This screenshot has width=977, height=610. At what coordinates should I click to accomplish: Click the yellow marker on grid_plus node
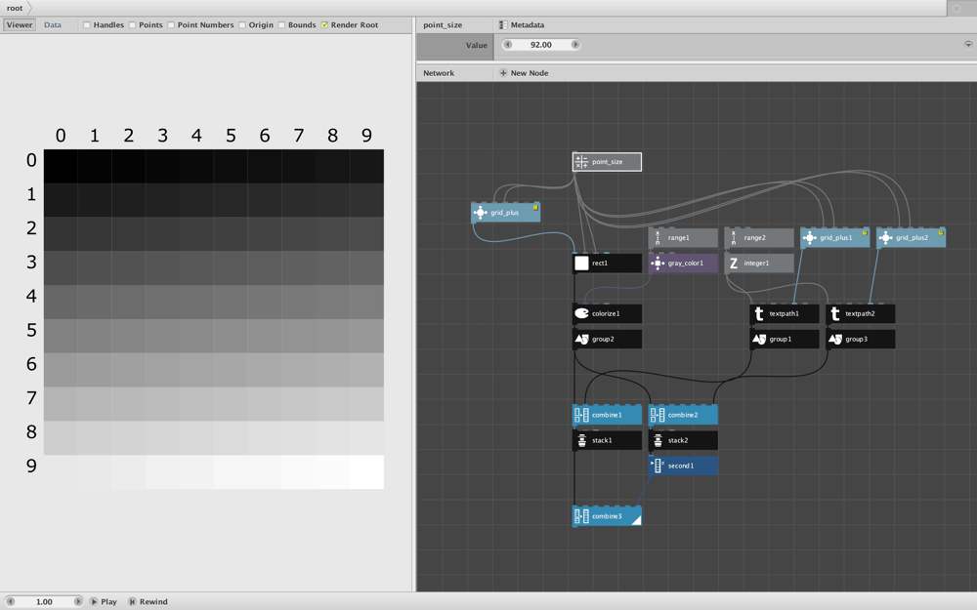tap(535, 208)
